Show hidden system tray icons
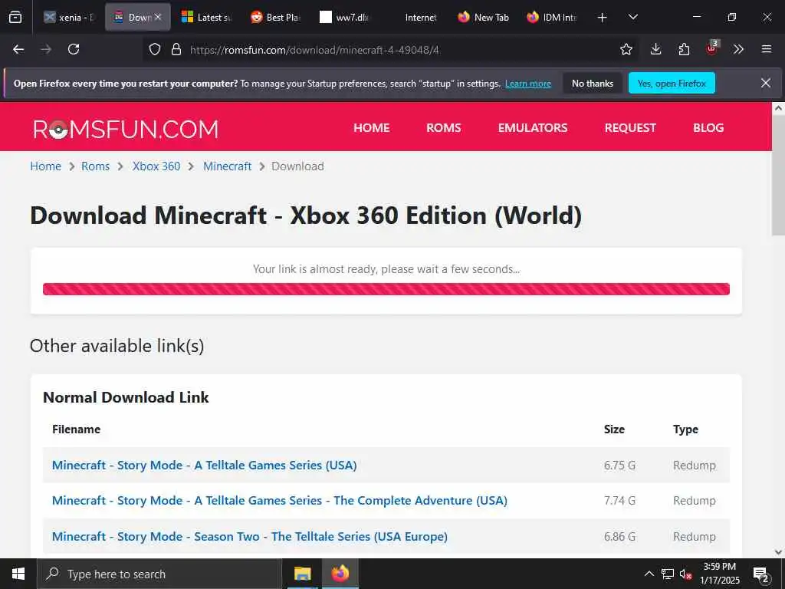785x589 pixels. [x=649, y=574]
